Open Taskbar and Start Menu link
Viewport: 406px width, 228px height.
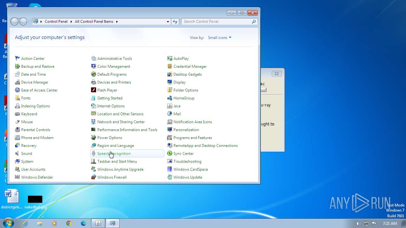point(117,161)
